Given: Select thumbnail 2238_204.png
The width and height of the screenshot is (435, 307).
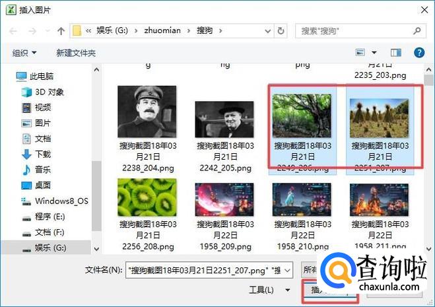Looking at the screenshot, I should click(x=147, y=112).
